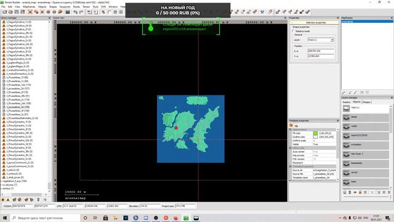Close the Library manager panel
The image size is (394, 222).
tap(49, 18)
